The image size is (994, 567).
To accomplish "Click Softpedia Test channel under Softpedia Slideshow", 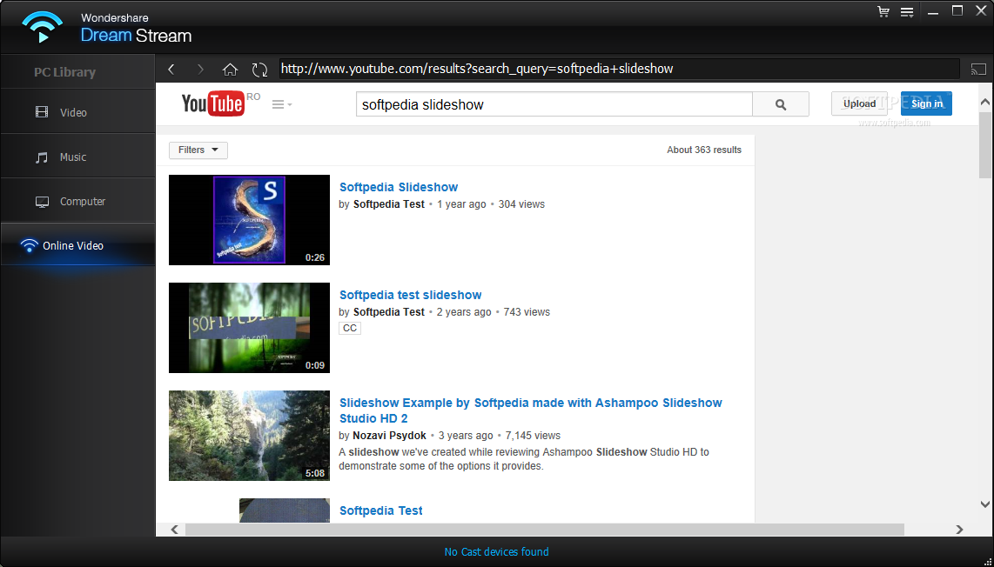I will pyautogui.click(x=388, y=204).
